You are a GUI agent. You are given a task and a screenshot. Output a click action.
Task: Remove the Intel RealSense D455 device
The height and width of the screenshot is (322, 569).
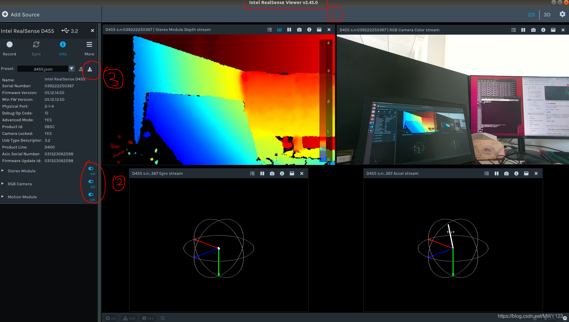[x=92, y=31]
